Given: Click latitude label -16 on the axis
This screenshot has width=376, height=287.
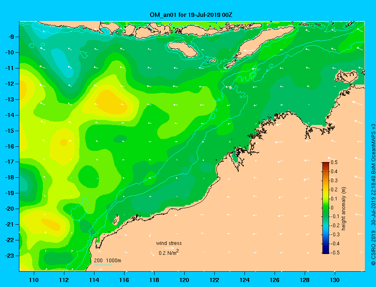Looking at the screenshot, I should click(x=9, y=146).
